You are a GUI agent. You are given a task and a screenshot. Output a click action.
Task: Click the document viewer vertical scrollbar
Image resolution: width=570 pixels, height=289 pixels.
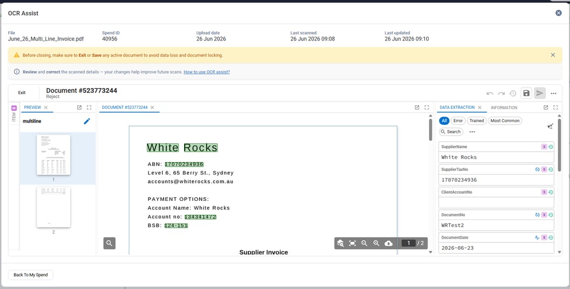click(x=430, y=130)
